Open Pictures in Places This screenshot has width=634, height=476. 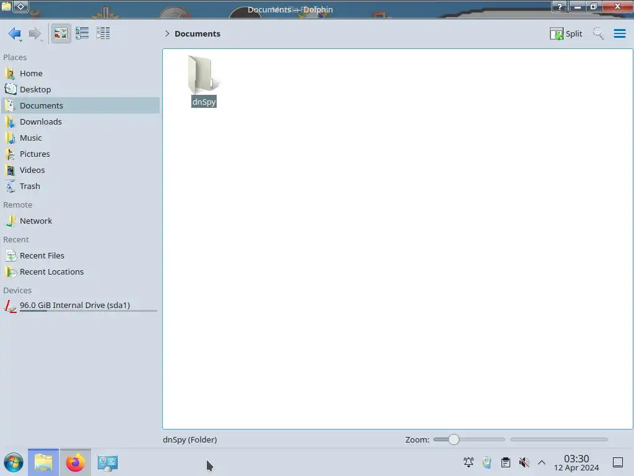80,154
